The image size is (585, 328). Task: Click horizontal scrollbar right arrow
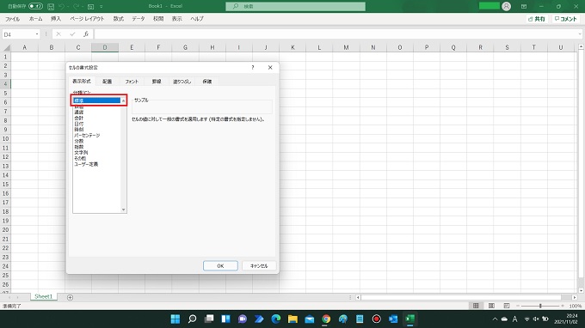(x=575, y=297)
